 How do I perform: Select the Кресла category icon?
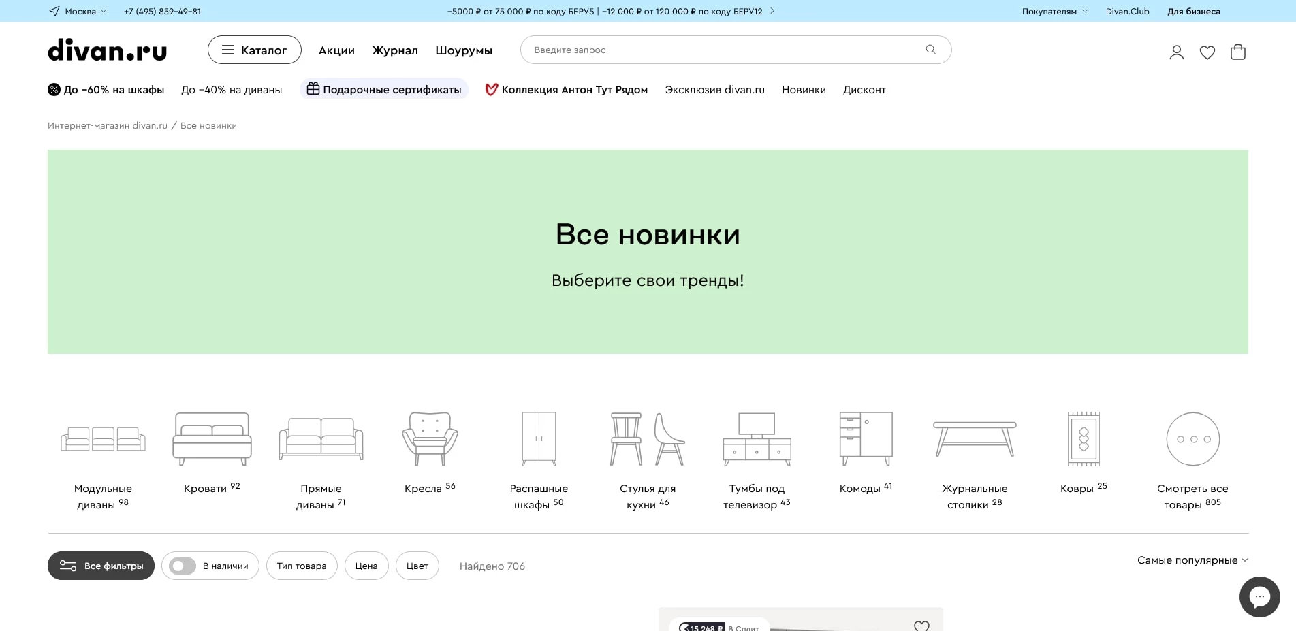coord(429,439)
